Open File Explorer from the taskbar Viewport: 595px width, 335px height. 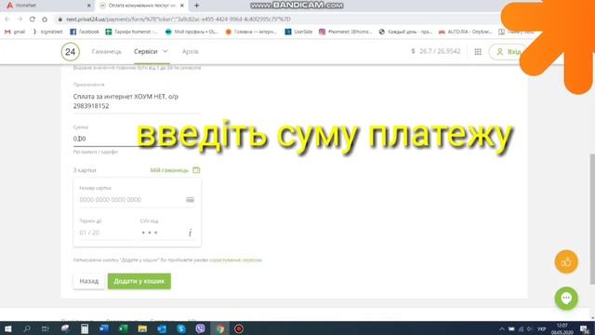tap(142, 328)
